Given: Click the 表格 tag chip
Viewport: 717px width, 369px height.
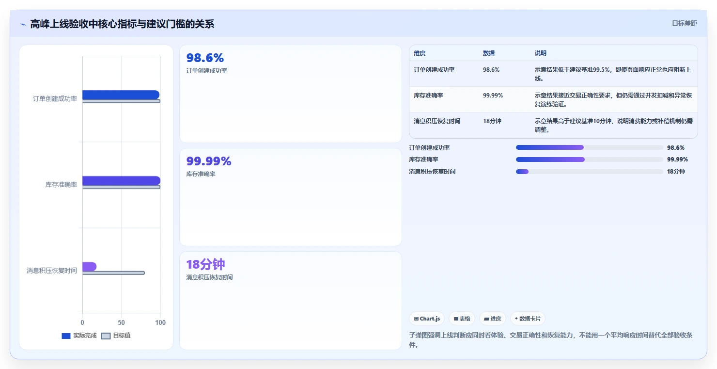Looking at the screenshot, I should (462, 319).
